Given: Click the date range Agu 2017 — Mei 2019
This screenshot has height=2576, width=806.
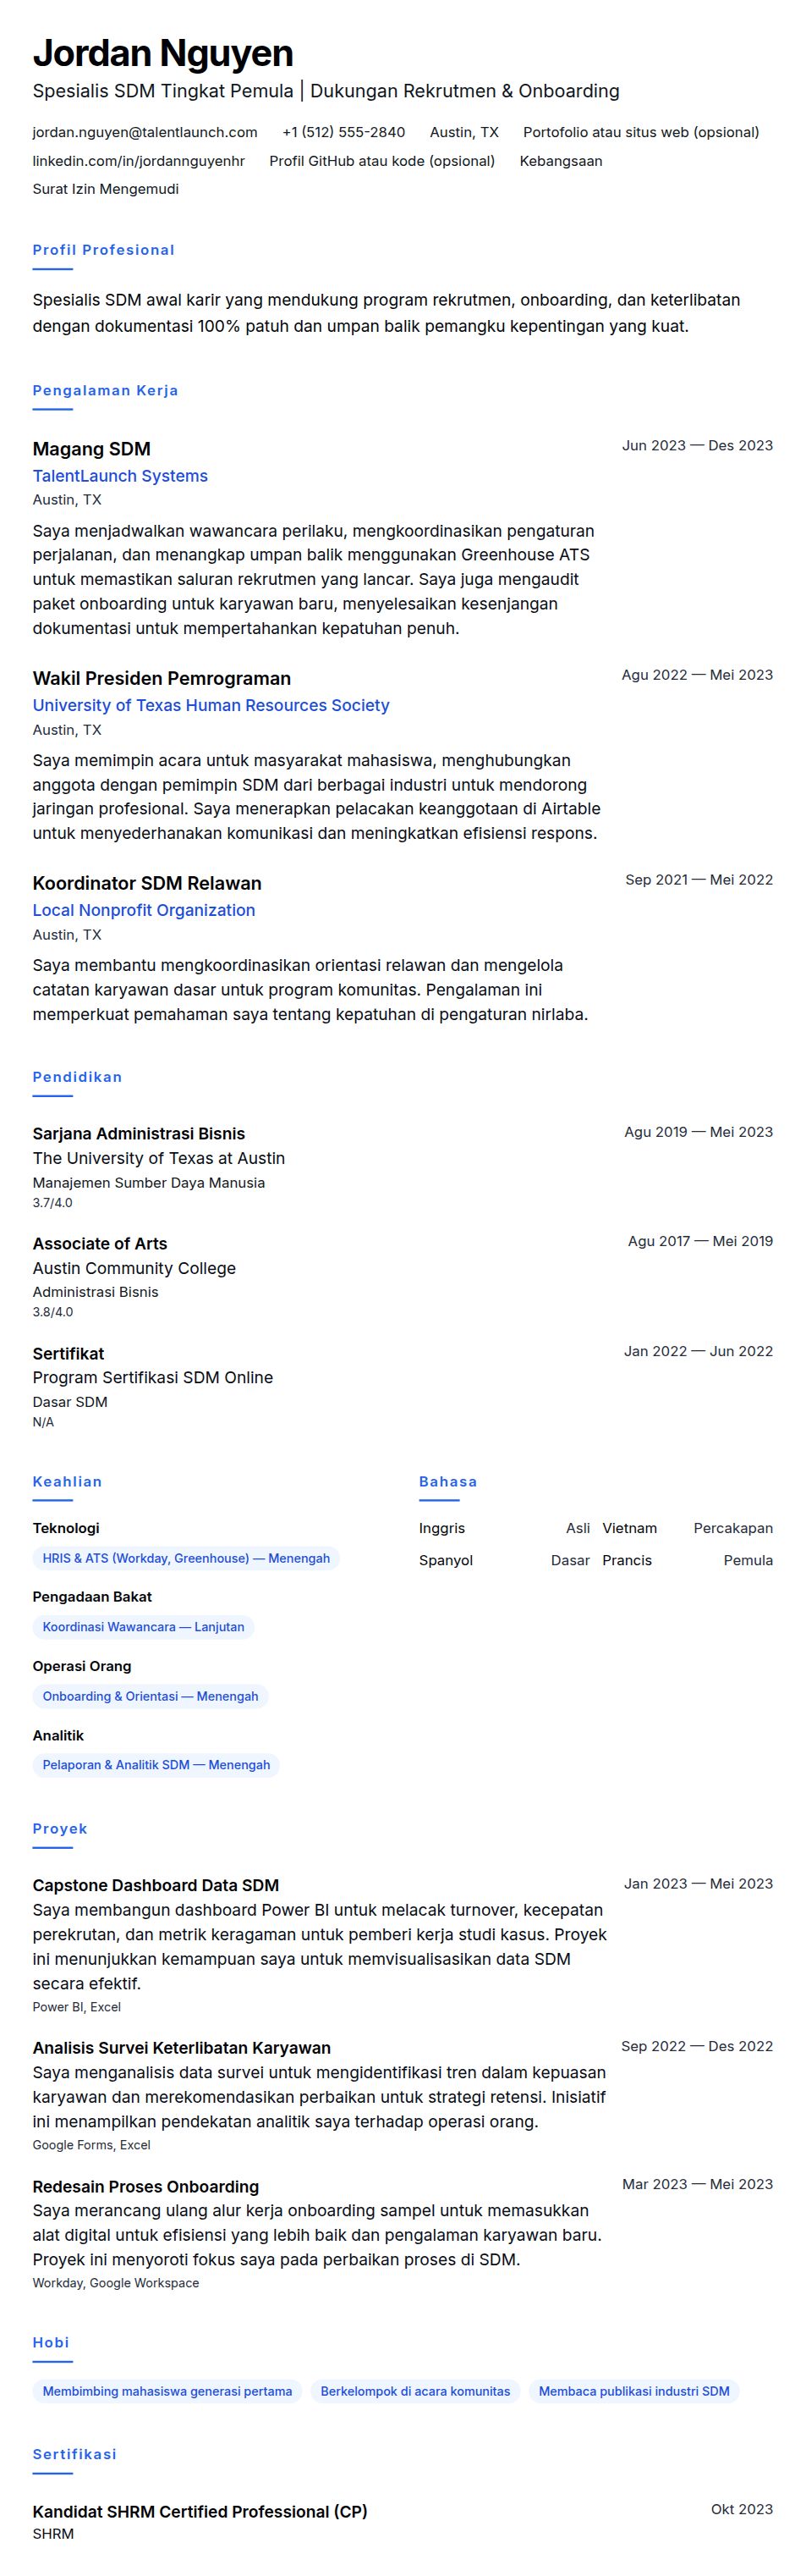Looking at the screenshot, I should (700, 1241).
